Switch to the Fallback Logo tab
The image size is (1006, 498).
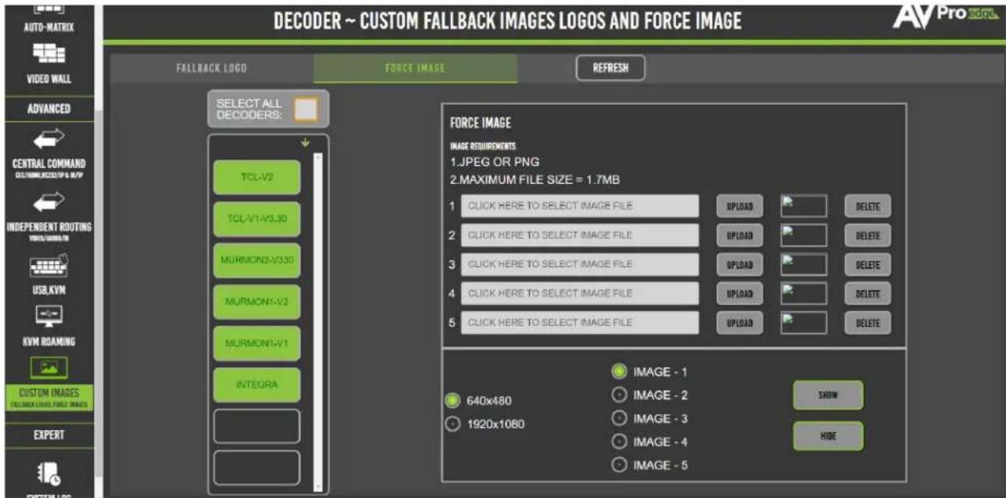(212, 69)
